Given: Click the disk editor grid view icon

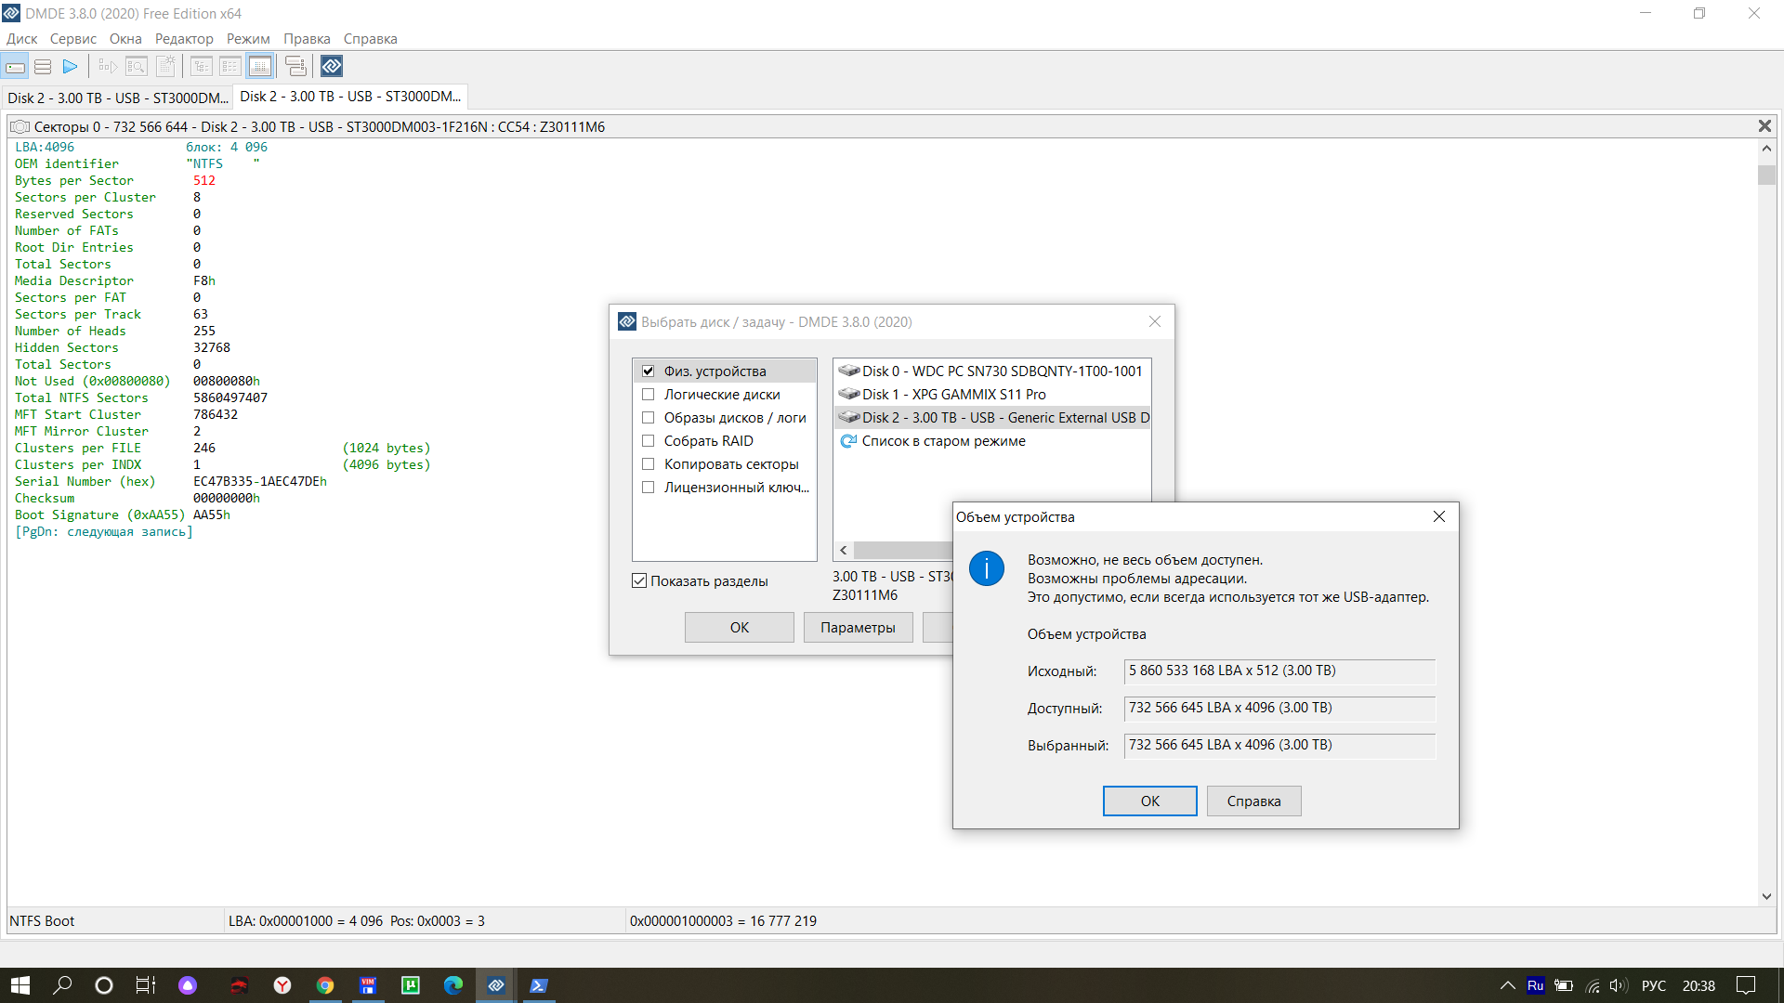Looking at the screenshot, I should tap(260, 66).
